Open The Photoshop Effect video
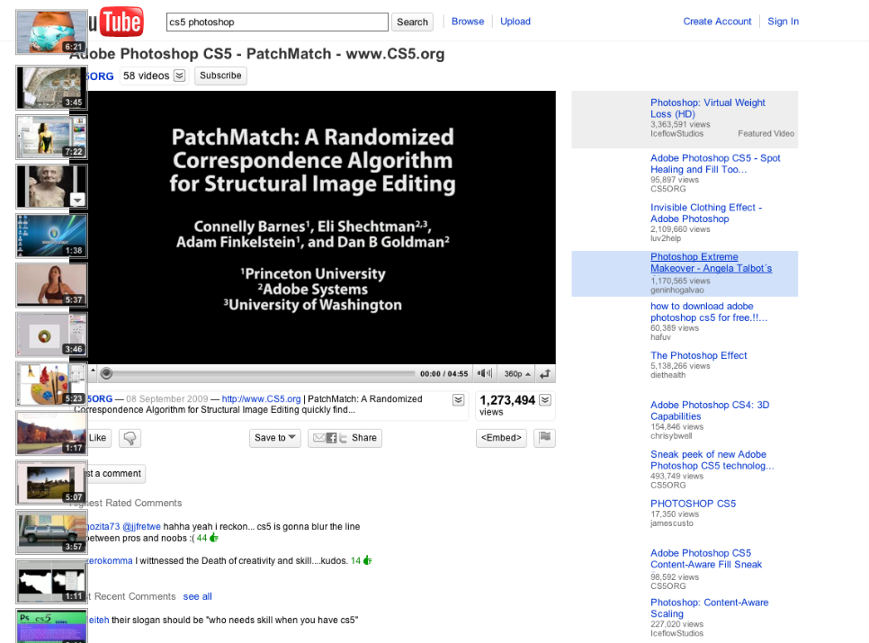Screen dimensions: 869x643 [x=698, y=355]
